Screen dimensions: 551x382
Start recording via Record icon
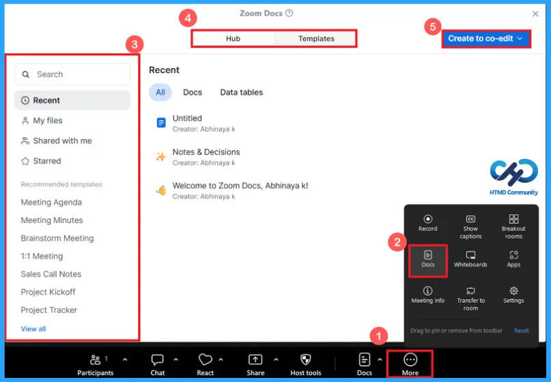[x=427, y=219]
